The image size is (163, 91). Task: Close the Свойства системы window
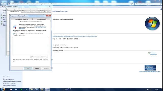[50, 6]
